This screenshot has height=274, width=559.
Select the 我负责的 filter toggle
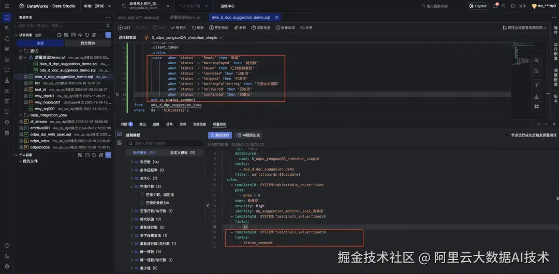pyautogui.click(x=87, y=43)
